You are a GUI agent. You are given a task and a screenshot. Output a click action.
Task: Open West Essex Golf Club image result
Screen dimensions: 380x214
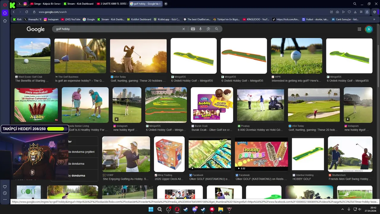pos(32,56)
